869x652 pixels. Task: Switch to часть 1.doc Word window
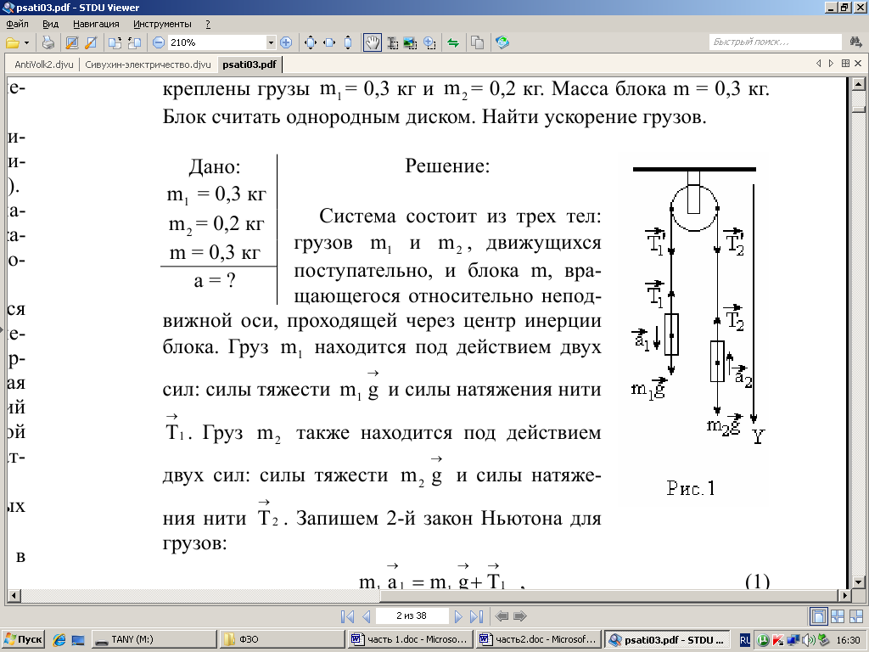(411, 639)
